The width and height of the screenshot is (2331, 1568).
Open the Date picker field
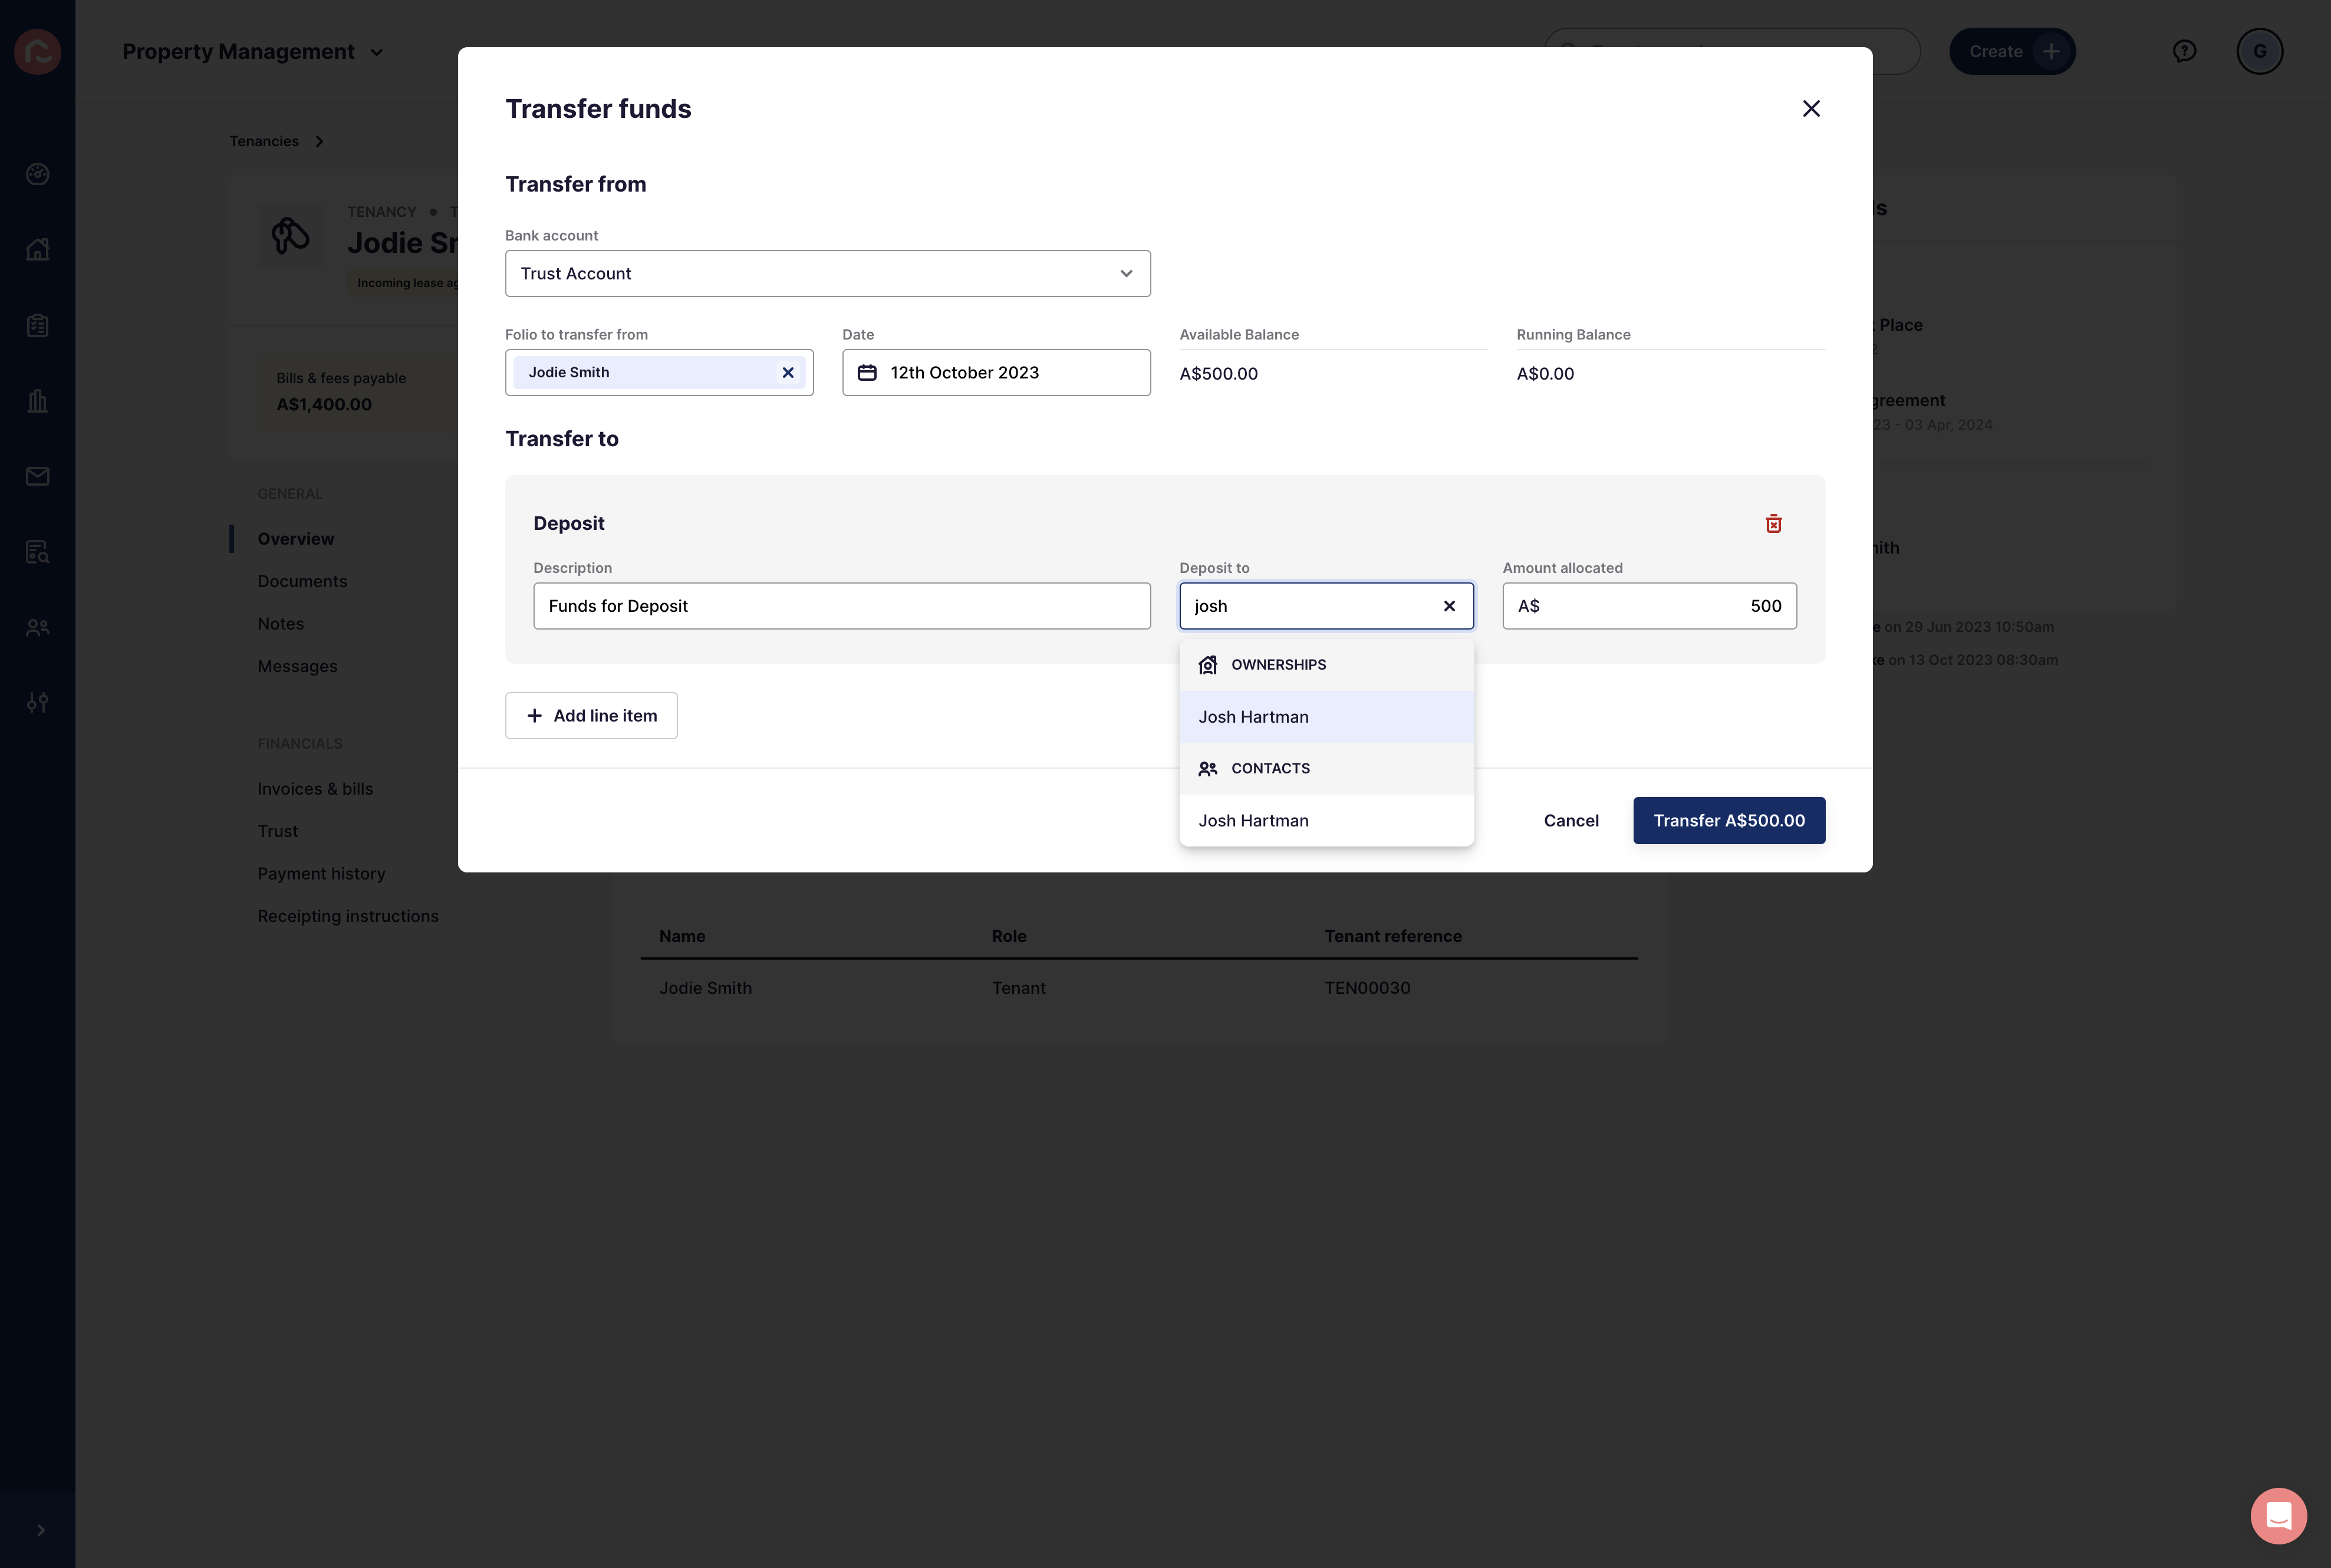click(x=996, y=372)
